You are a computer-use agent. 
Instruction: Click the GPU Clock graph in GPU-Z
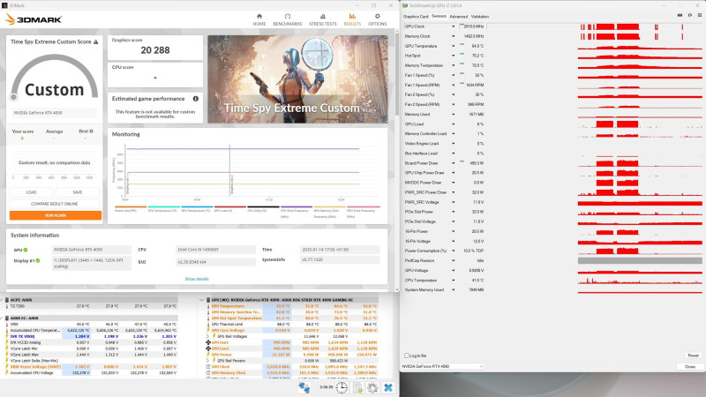[640, 26]
